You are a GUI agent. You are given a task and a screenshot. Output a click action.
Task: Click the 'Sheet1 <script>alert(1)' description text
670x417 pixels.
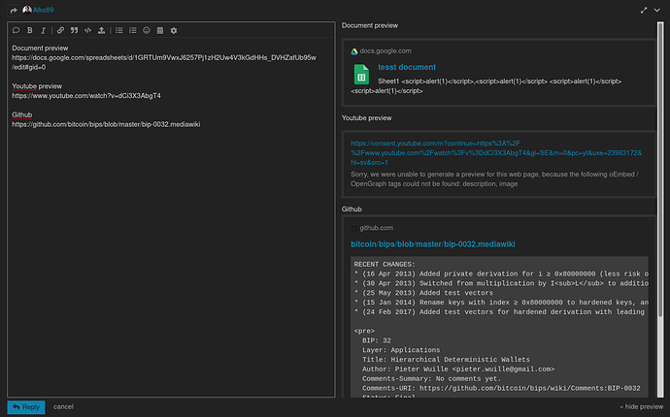486,85
